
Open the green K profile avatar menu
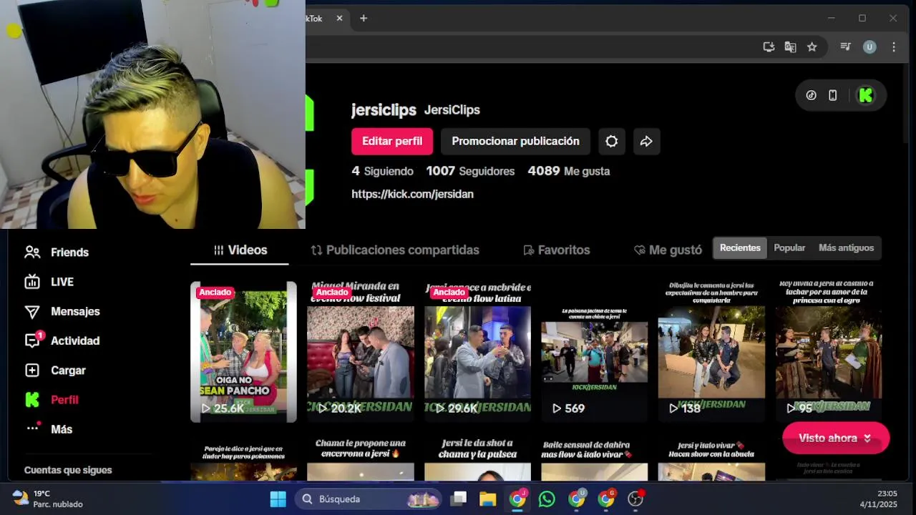(866, 95)
